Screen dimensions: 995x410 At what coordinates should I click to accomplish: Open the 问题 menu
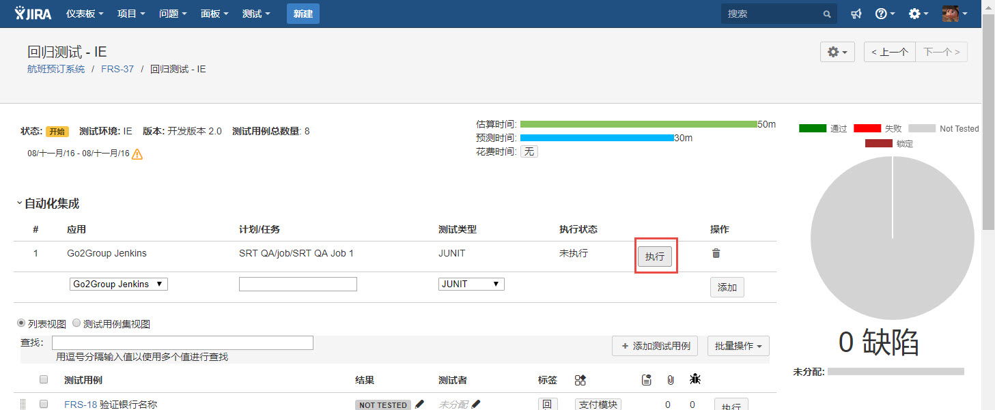[x=173, y=14]
